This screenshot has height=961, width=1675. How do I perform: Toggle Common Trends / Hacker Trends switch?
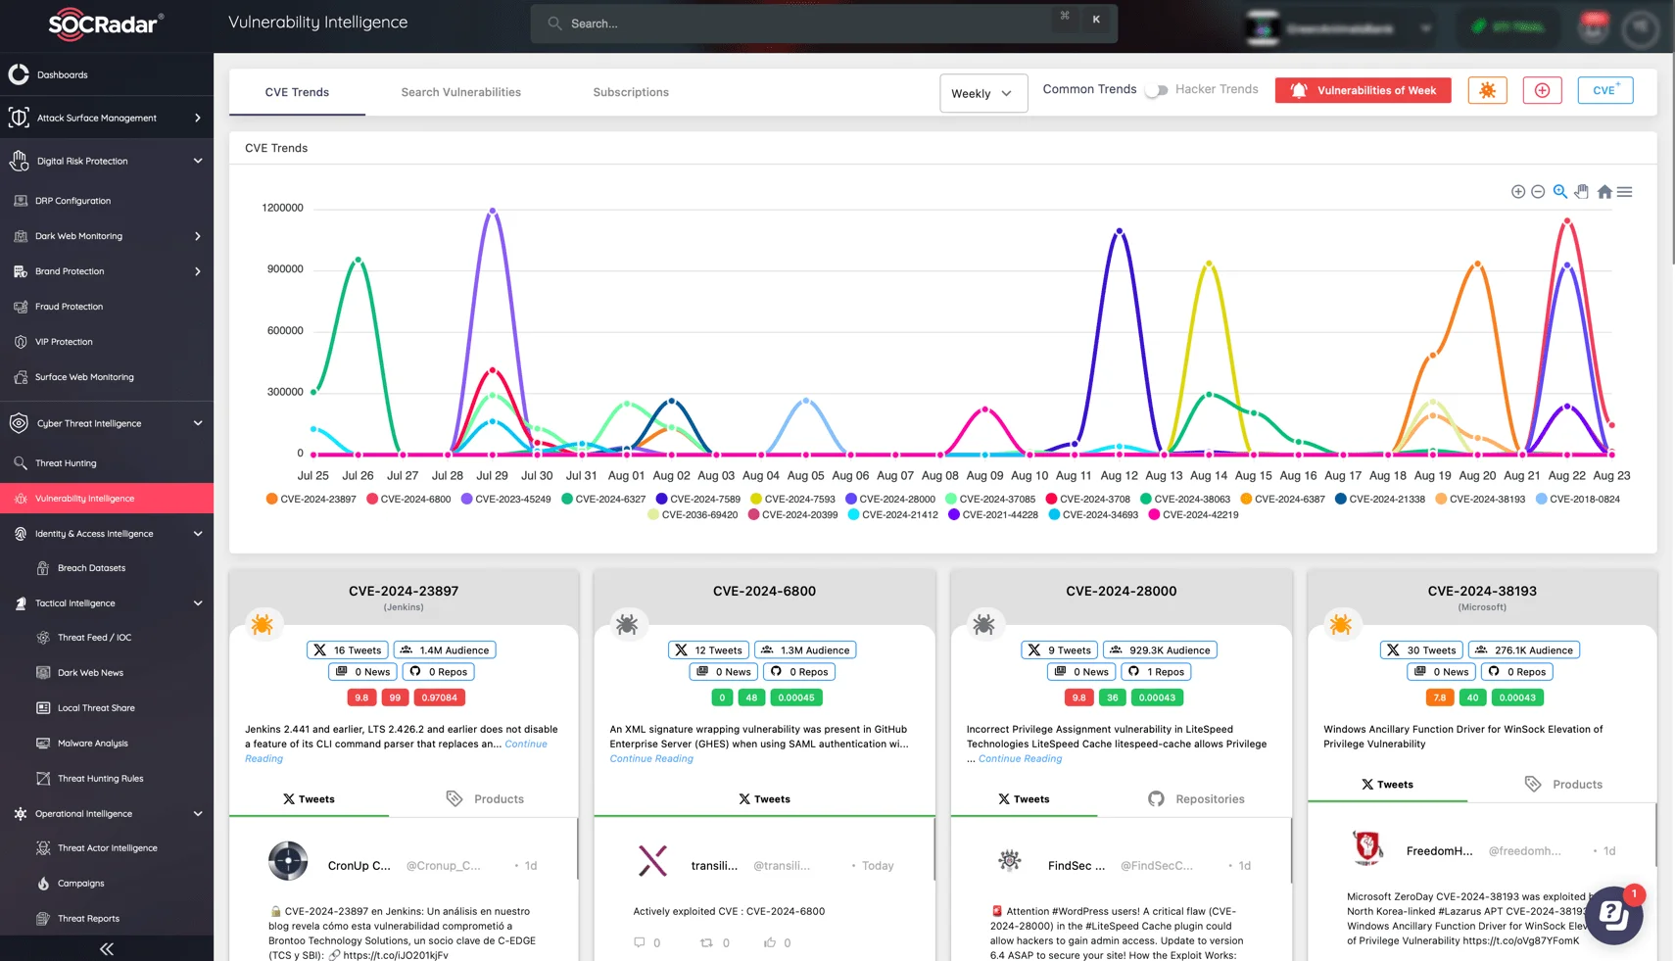(1157, 90)
